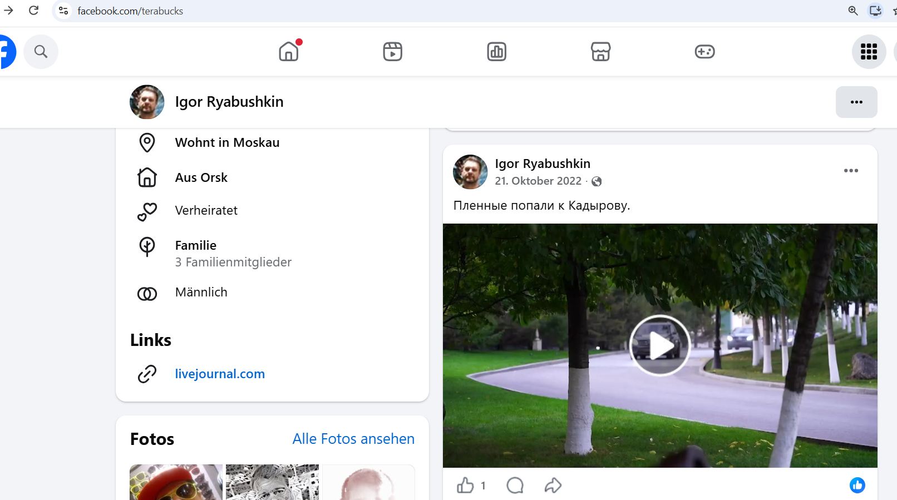Share the post with arrow icon
The width and height of the screenshot is (897, 500).
click(x=553, y=486)
